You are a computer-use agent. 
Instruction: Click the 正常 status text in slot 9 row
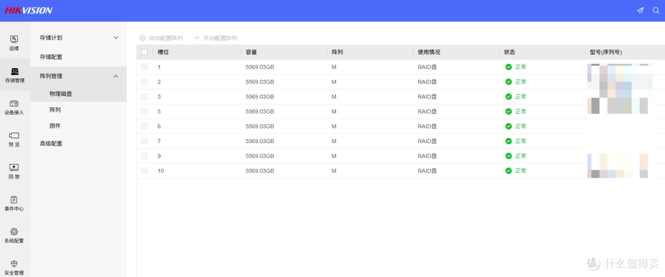tap(521, 155)
